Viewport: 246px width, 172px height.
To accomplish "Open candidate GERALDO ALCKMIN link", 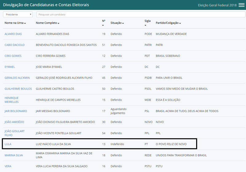I will tap(17, 78).
